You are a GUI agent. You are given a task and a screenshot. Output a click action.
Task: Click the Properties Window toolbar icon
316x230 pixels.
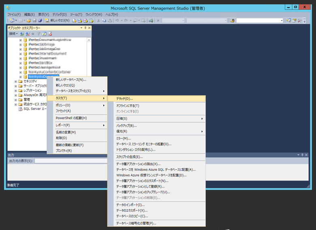(294, 20)
